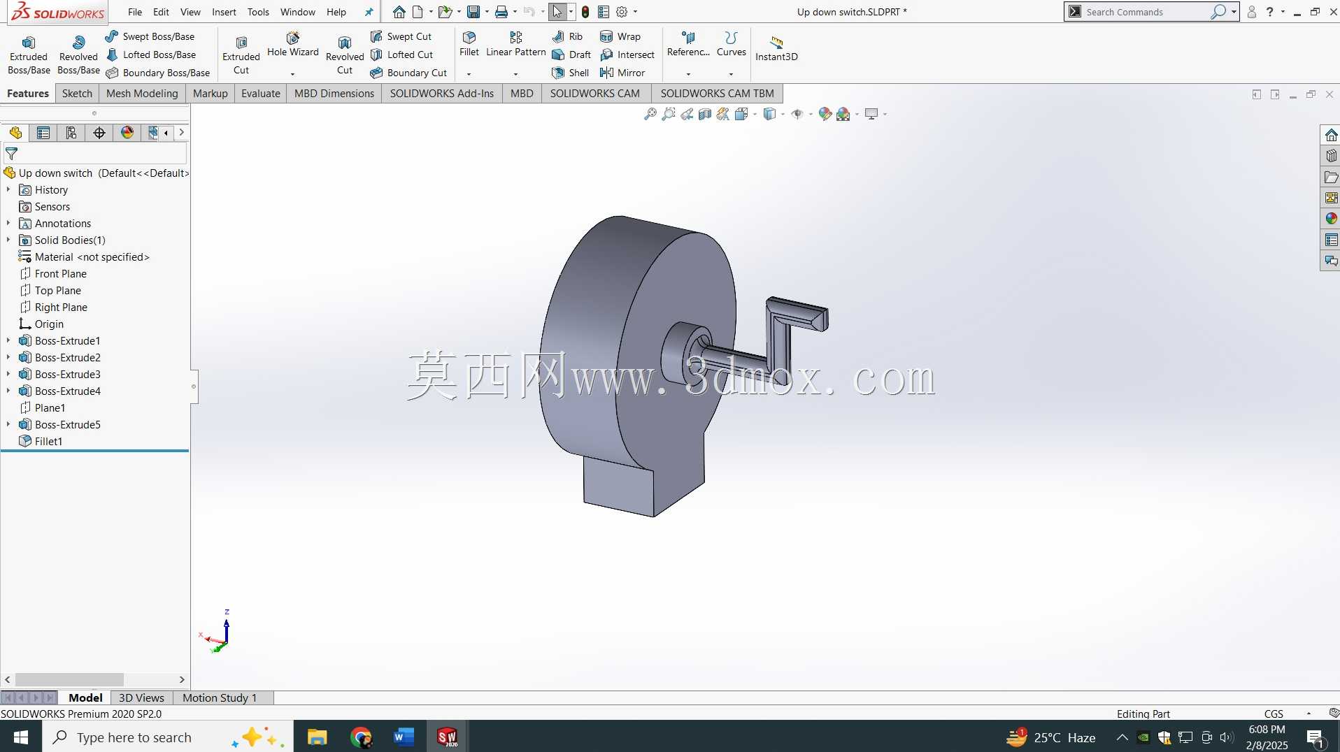Image resolution: width=1340 pixels, height=752 pixels.
Task: Expand the History tree node
Action: click(8, 189)
